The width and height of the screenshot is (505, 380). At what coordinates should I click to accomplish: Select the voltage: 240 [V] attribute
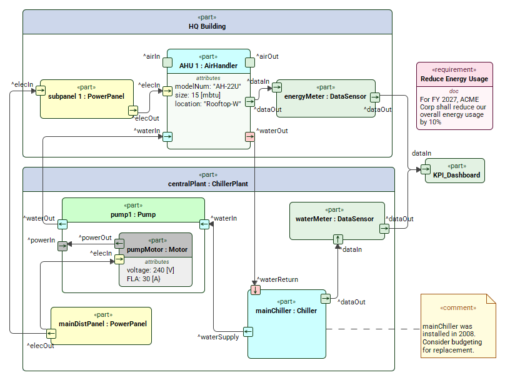point(151,270)
